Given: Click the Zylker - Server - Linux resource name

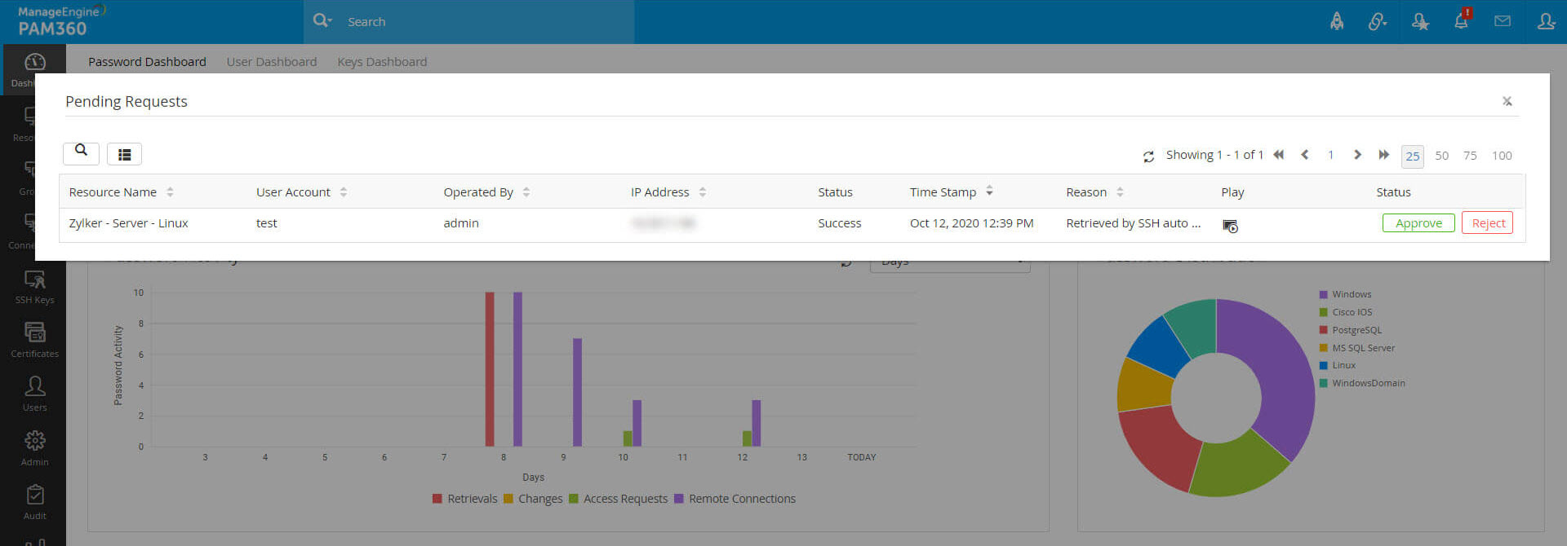Looking at the screenshot, I should click(x=128, y=223).
